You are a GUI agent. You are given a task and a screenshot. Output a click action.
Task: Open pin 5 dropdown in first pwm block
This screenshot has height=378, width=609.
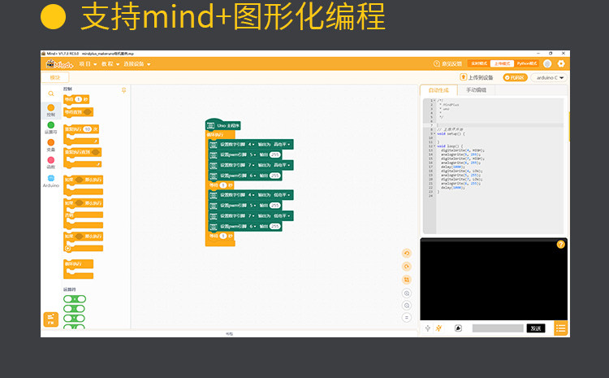(x=253, y=154)
